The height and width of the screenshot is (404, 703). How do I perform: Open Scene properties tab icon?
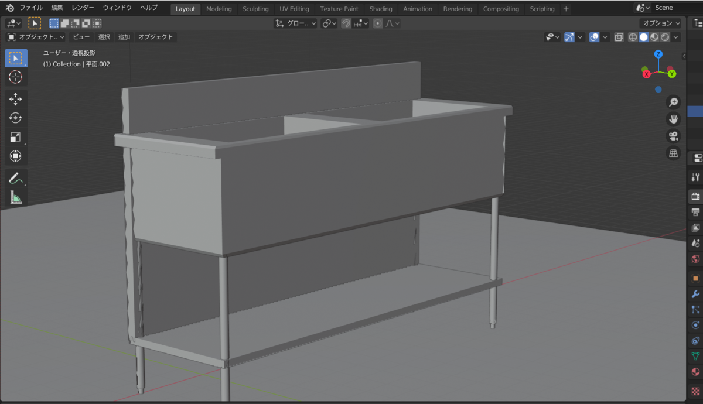click(696, 243)
